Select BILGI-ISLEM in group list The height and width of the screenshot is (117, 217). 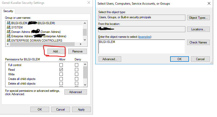point(44,23)
